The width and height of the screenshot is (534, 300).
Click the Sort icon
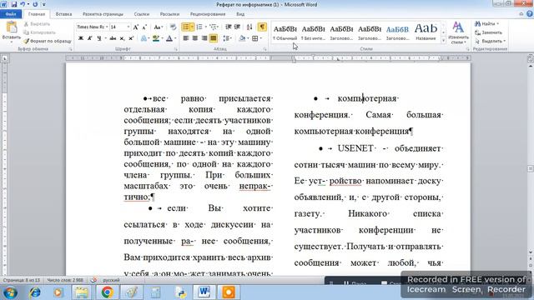(249, 27)
